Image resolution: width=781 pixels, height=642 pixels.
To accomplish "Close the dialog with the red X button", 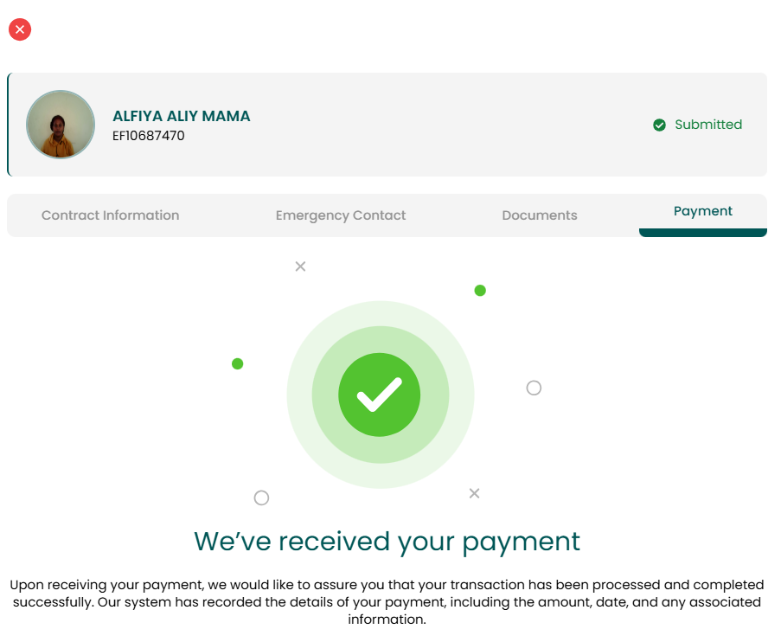I will tap(20, 29).
